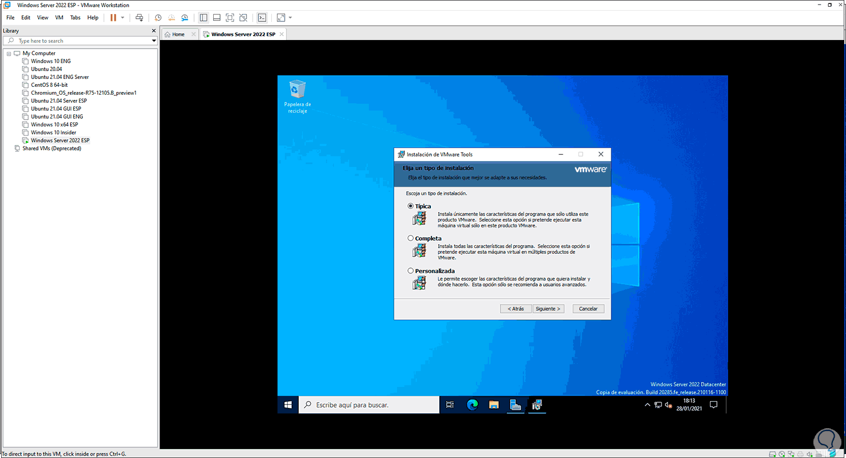Launch Microsoft Edge from the guest taskbar
846x458 pixels.
click(x=472, y=404)
